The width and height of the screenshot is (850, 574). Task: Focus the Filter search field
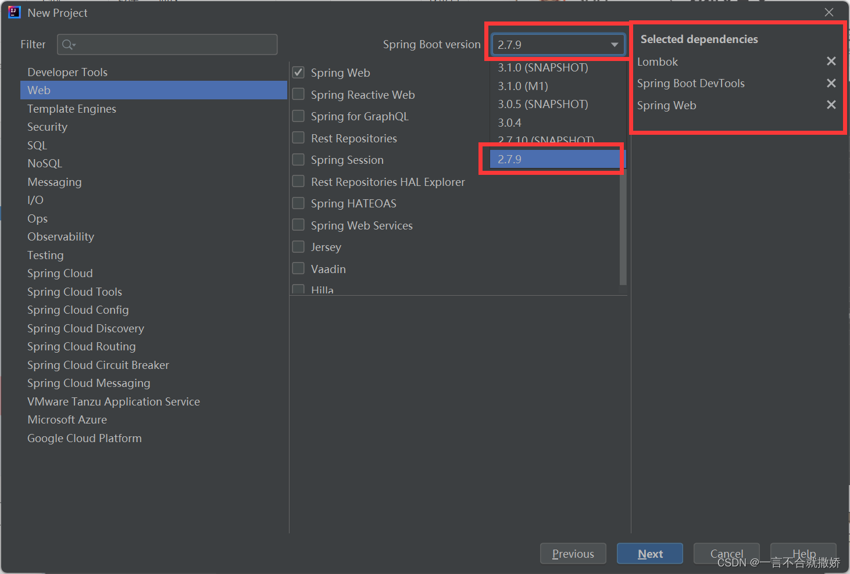(x=167, y=45)
